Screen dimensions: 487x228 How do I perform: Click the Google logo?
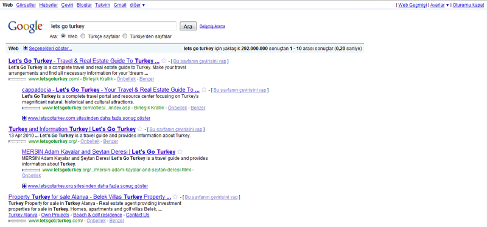[26, 26]
